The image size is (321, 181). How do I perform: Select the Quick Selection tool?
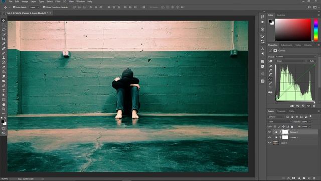tap(4, 34)
